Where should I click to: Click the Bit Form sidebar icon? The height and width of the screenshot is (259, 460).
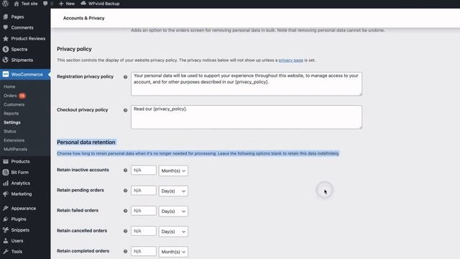[x=6, y=173]
